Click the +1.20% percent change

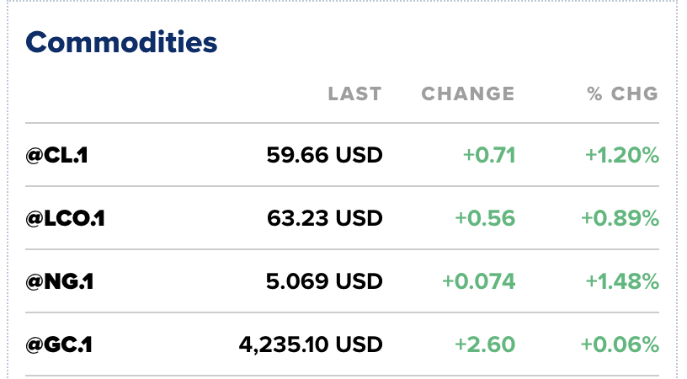622,155
